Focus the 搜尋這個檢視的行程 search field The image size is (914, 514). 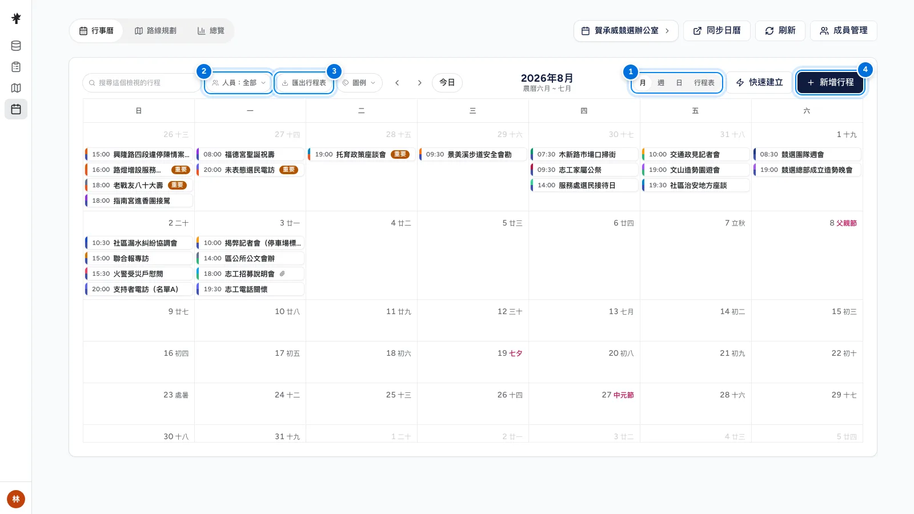pyautogui.click(x=141, y=83)
